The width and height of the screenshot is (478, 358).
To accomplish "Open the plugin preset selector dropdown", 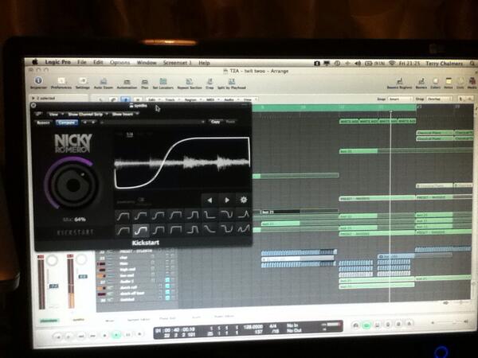I will [153, 122].
